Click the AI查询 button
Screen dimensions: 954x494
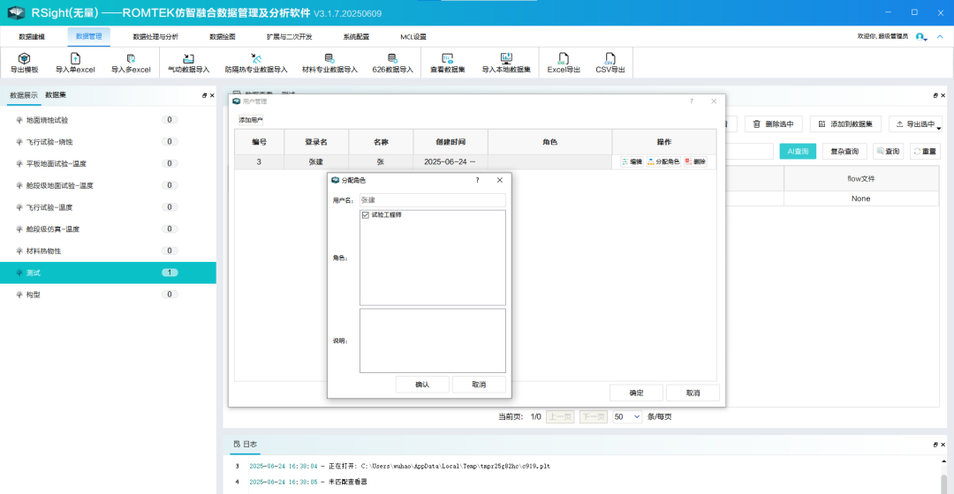click(798, 152)
